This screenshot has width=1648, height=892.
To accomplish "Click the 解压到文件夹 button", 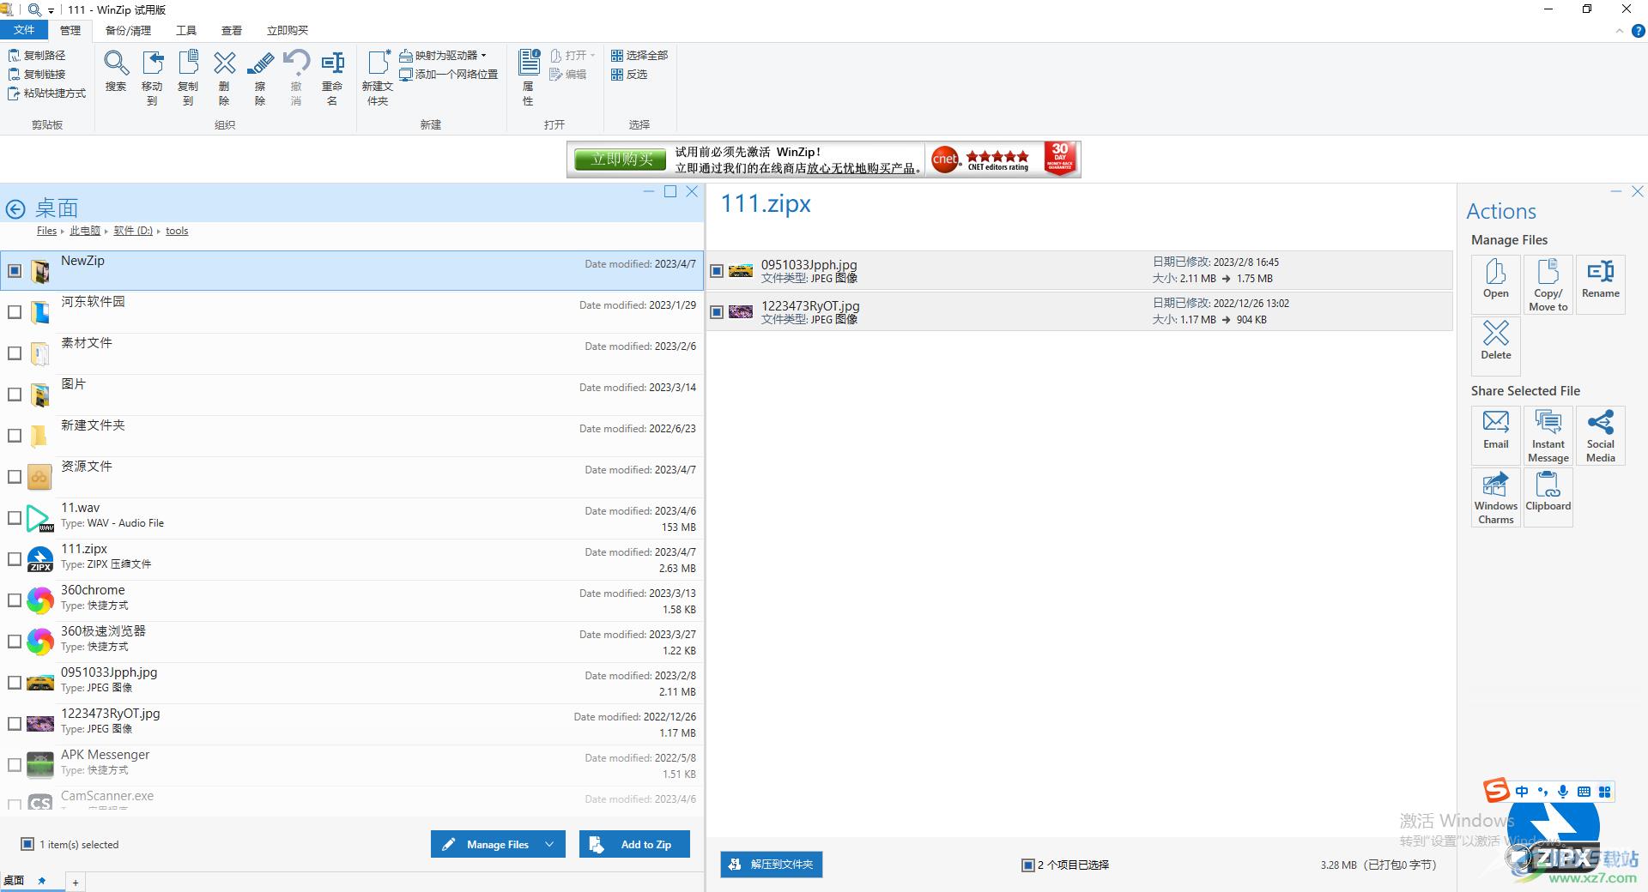I will click(771, 865).
